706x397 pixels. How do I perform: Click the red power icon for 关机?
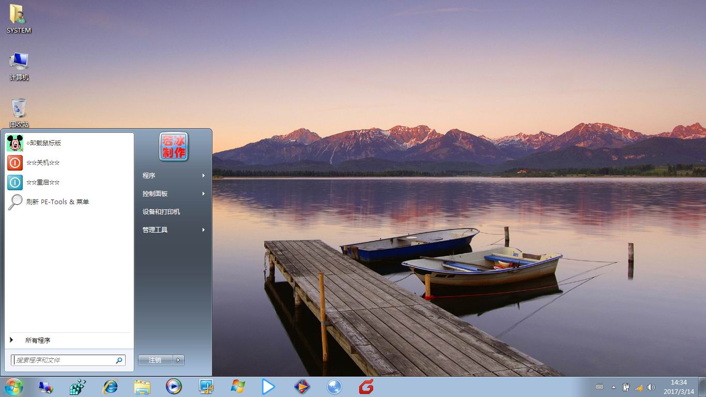tap(15, 163)
